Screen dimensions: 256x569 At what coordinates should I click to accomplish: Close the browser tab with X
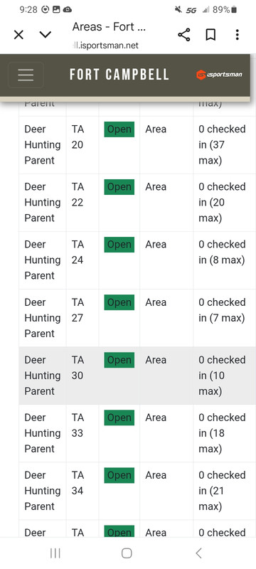18,35
